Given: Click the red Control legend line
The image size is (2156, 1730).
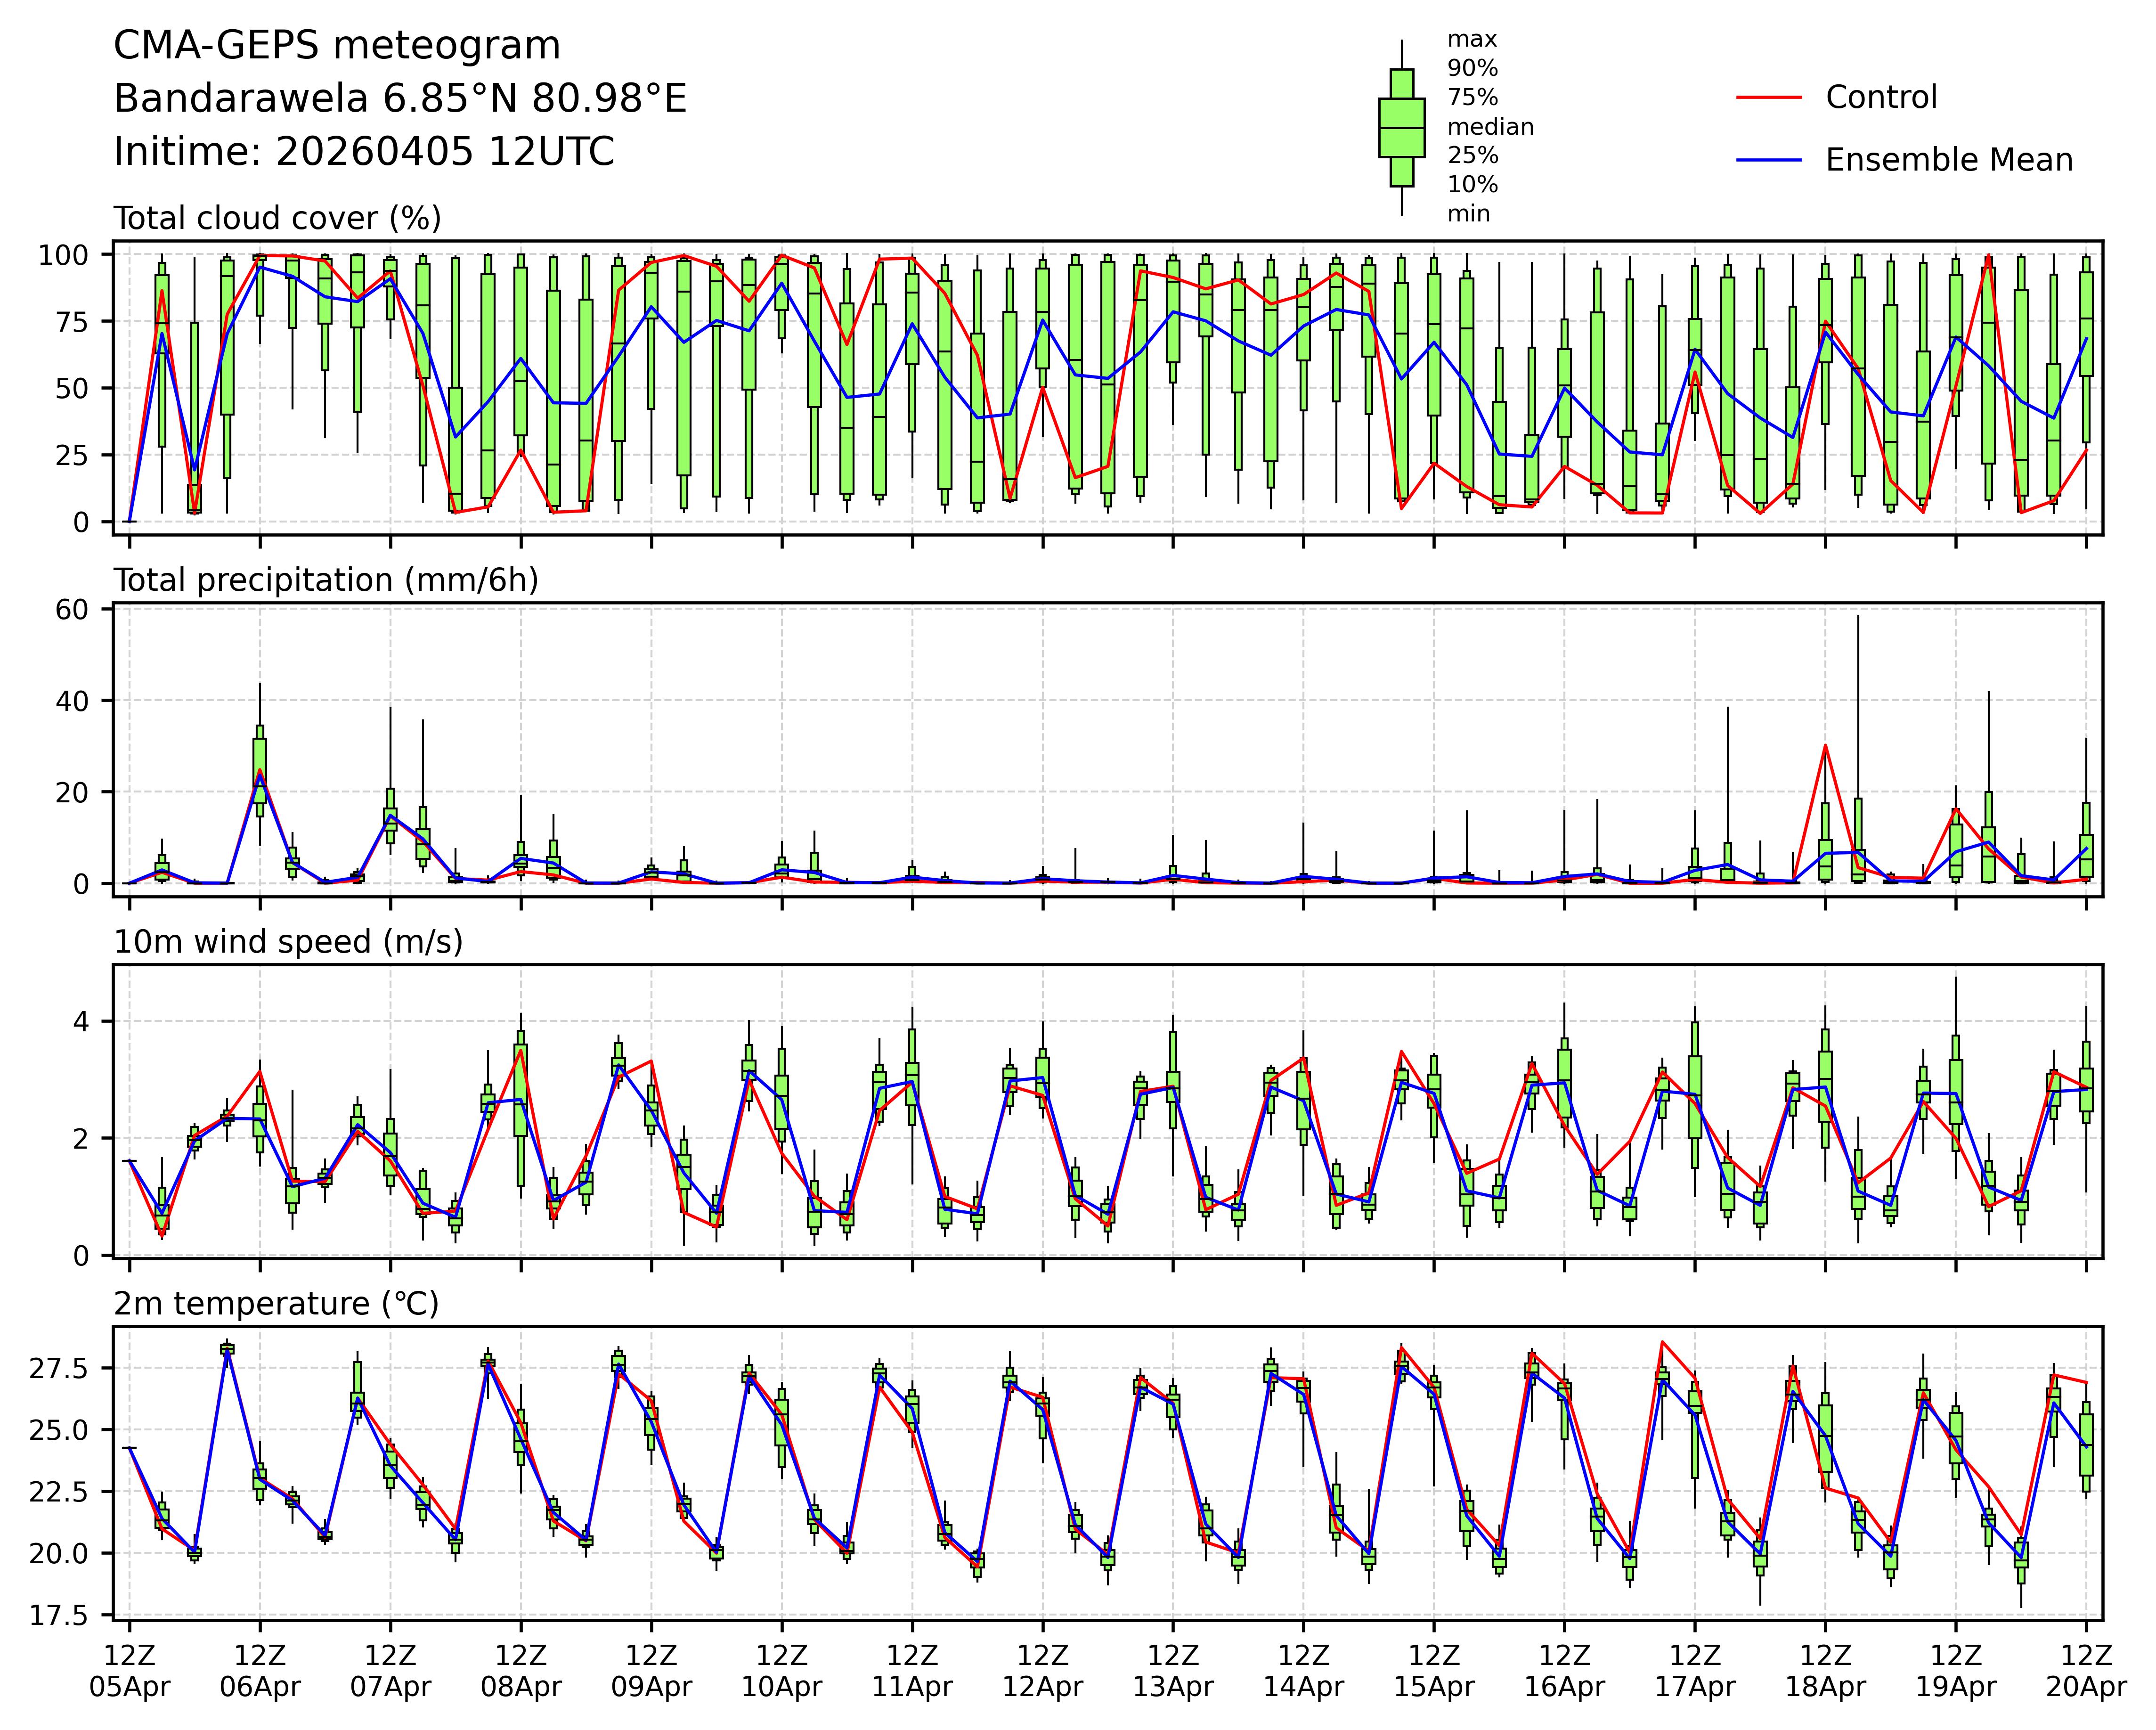Looking at the screenshot, I should (1769, 98).
